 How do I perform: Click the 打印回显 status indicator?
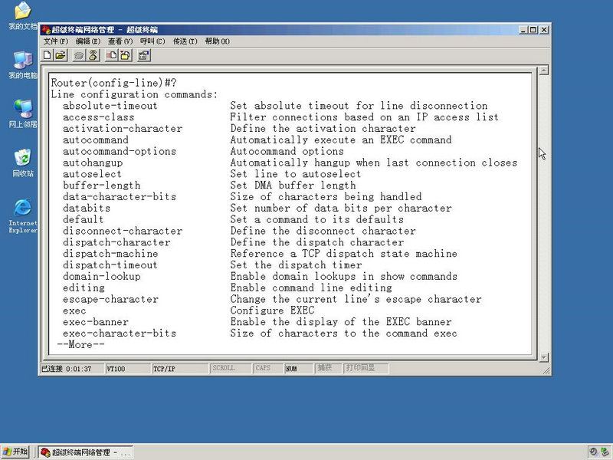tap(366, 368)
